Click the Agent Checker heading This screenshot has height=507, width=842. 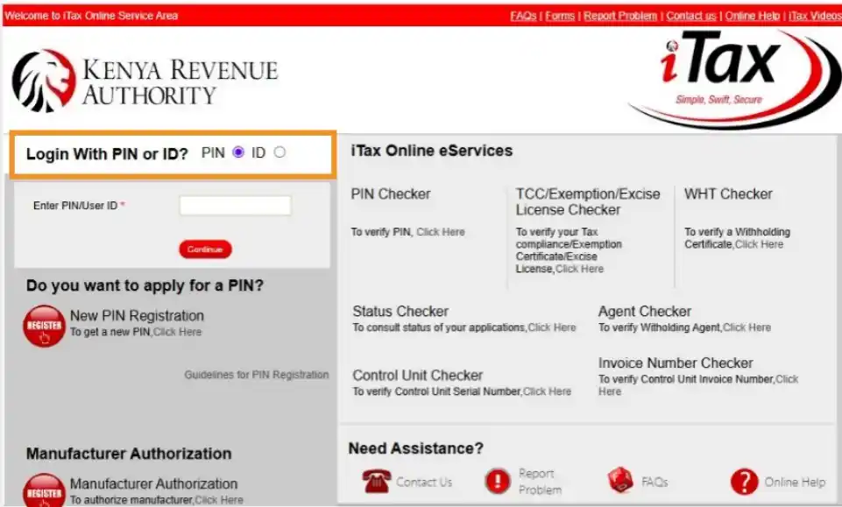645,311
